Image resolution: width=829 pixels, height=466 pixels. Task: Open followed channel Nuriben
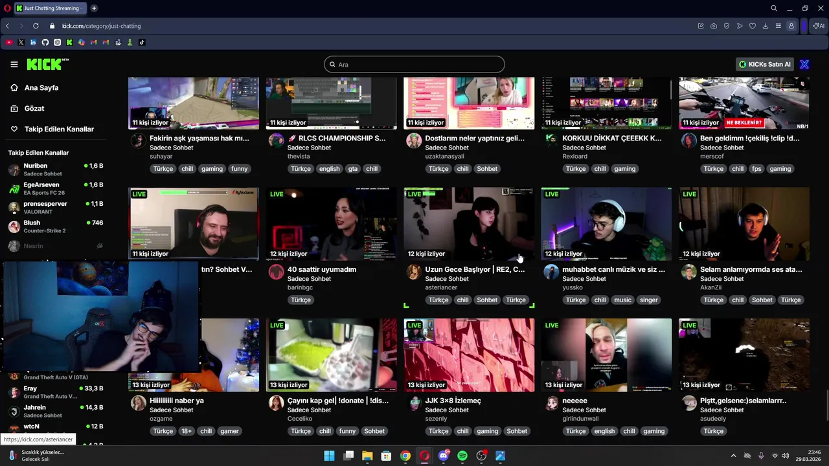[55, 170]
